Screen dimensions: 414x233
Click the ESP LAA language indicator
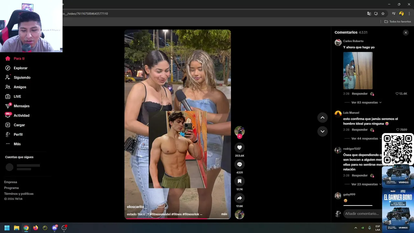pos(378,228)
